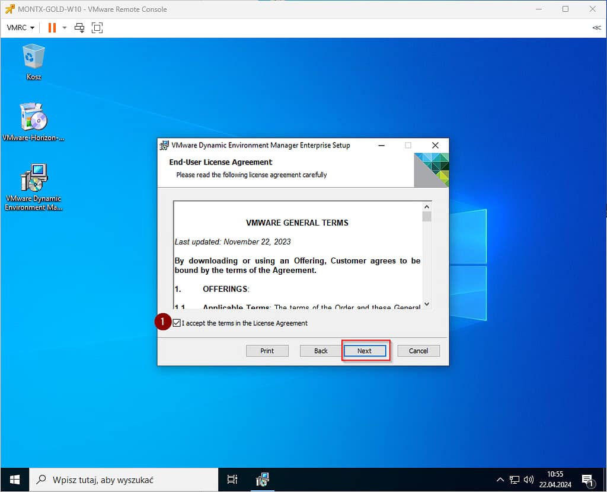Open the notification center icon
The width and height of the screenshot is (607, 492).
tap(587, 480)
